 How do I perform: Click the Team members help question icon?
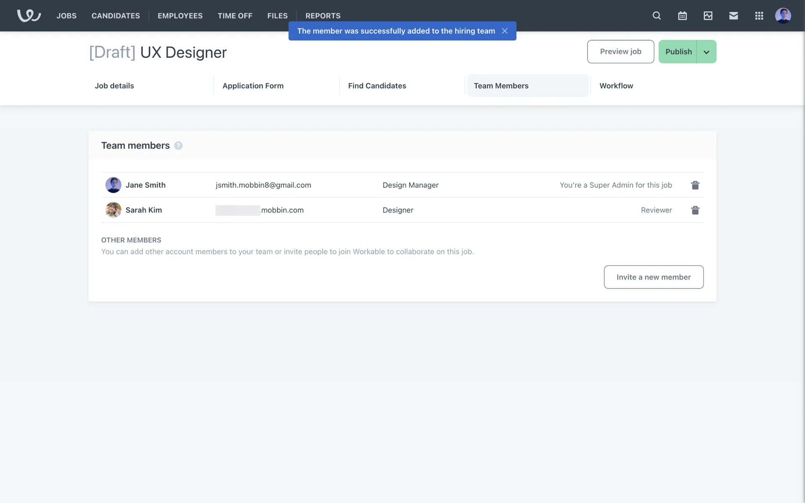tap(178, 145)
